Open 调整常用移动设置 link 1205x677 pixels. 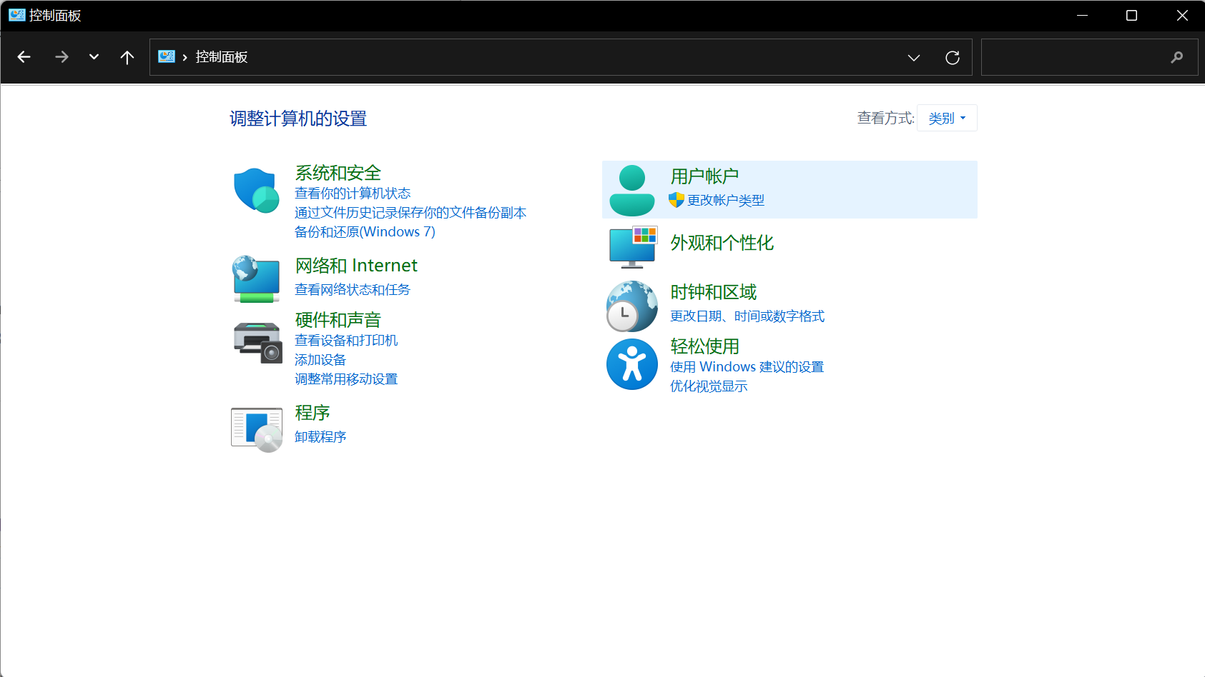[x=346, y=379]
